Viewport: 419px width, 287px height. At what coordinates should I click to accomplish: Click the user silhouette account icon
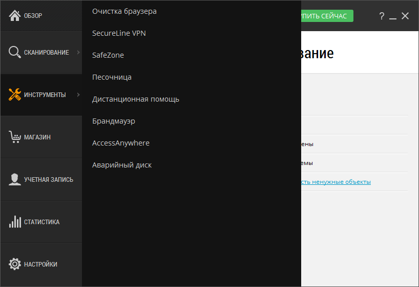tap(15, 179)
